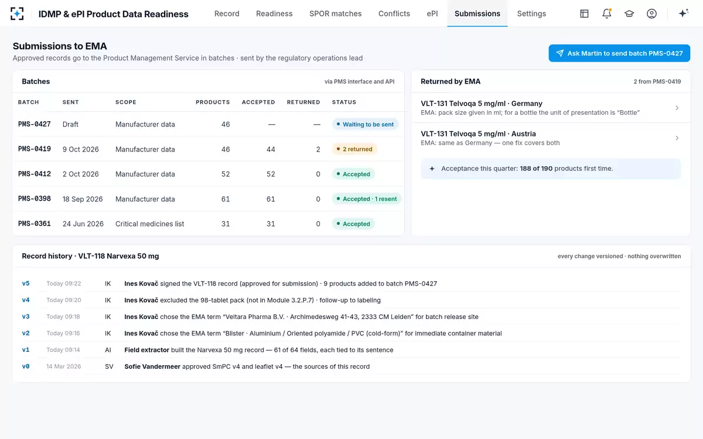This screenshot has width=703, height=439.
Task: Click the Record history VLT-118 Narvexa heading
Action: (90, 256)
